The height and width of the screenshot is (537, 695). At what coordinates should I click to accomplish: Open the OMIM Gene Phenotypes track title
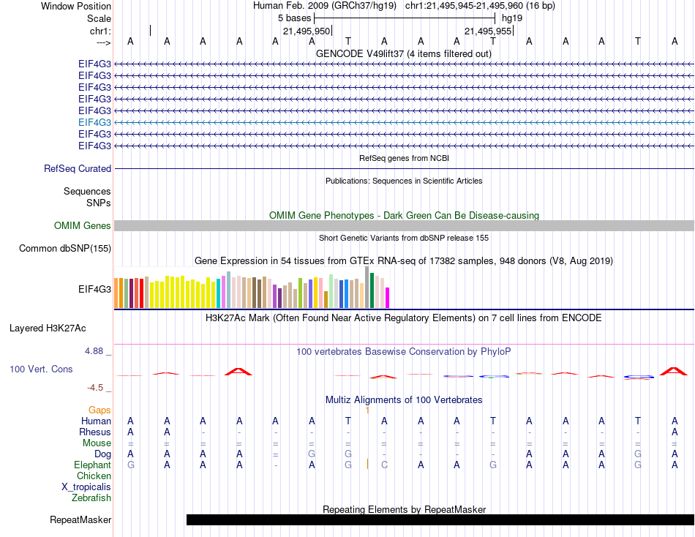pyautogui.click(x=404, y=216)
